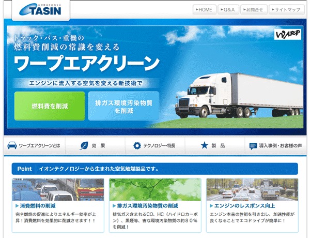
Task: Open the テクノロジー・特長 menu item
Action: (x=155, y=145)
